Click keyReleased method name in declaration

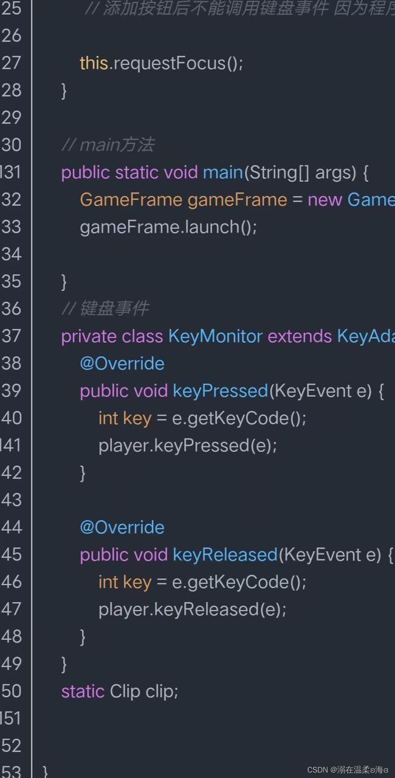[x=225, y=555]
